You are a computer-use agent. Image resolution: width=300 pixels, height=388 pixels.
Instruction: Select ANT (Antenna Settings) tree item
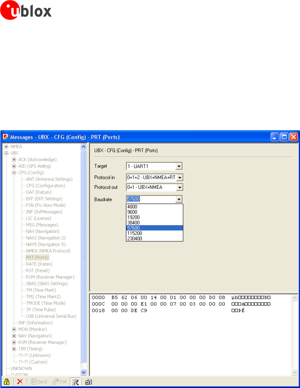click(x=49, y=179)
